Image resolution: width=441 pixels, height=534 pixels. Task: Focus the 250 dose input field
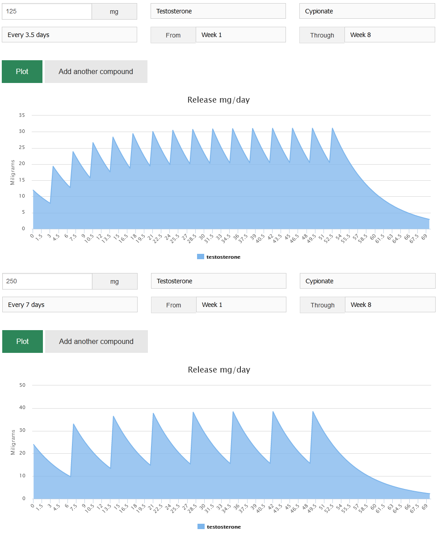point(47,281)
